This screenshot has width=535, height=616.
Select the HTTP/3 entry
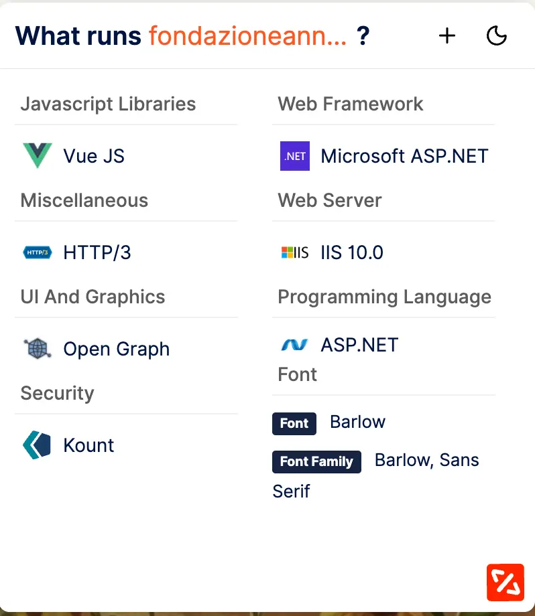click(x=97, y=252)
